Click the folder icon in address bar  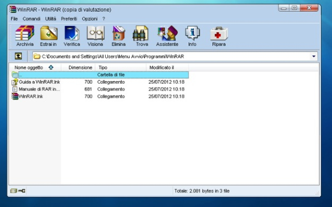click(x=37, y=57)
